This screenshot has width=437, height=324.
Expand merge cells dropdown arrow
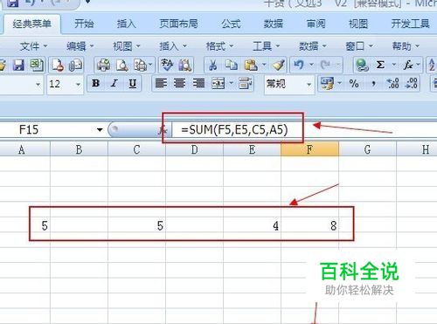click(x=231, y=84)
